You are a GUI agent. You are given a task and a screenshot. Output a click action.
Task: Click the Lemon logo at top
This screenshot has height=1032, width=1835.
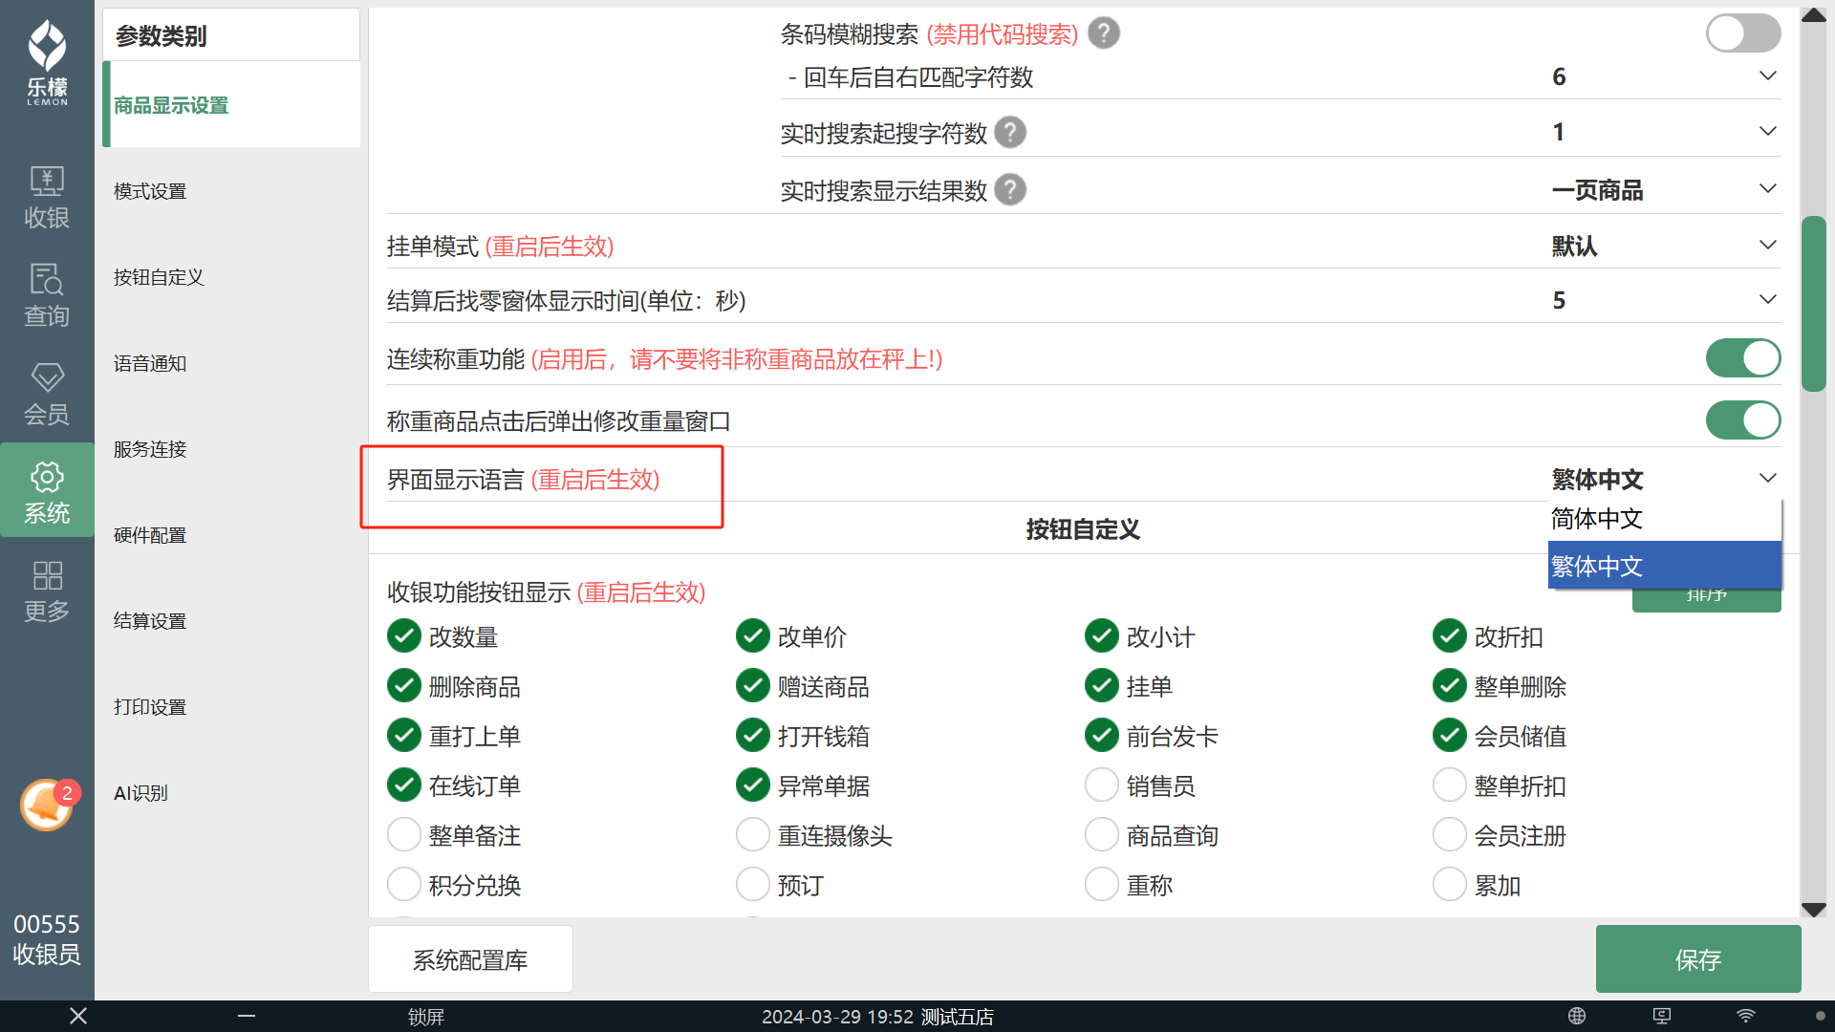(47, 62)
